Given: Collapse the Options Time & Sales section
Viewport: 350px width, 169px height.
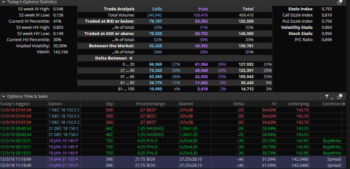Looking at the screenshot, I should 3,96.
